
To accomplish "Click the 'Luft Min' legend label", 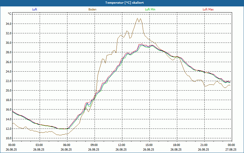I will [x=150, y=9].
